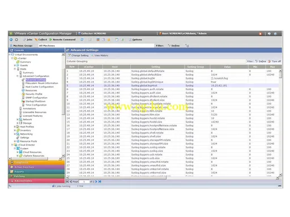Expand the Guests tree node
The width and height of the screenshot is (290, 217).
[x=15, y=66]
